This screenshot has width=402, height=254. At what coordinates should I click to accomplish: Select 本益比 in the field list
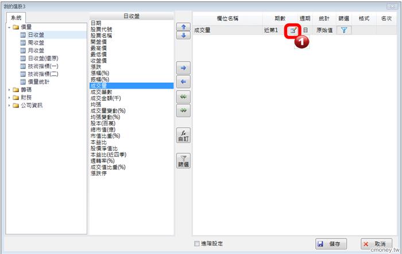point(98,142)
